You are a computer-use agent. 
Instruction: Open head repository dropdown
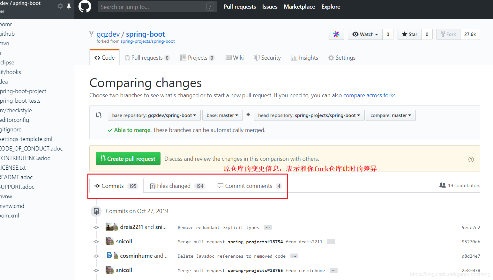click(x=309, y=115)
